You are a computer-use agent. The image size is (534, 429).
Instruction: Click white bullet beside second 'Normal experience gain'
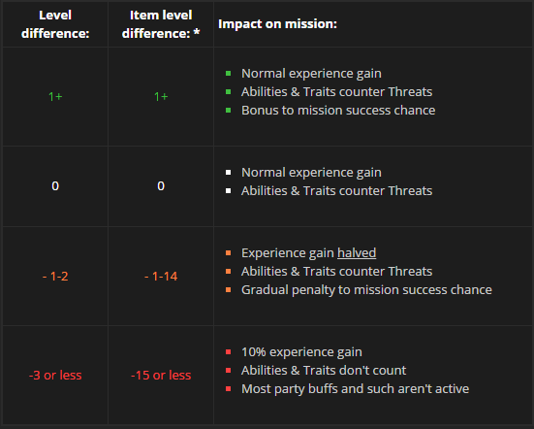[x=228, y=173]
